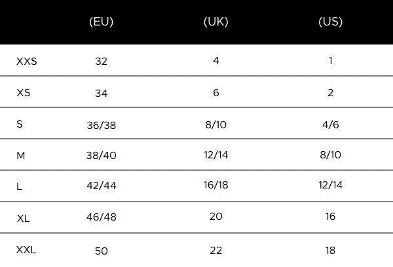Click UK size 22 cell

(x=215, y=251)
